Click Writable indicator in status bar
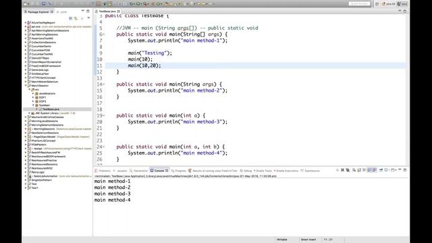Image resolution: width=432 pixels, height=243 pixels. [x=282, y=240]
